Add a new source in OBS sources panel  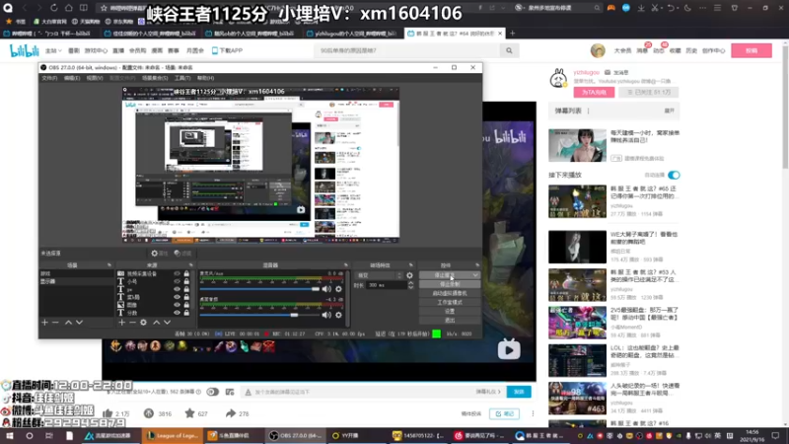[121, 323]
